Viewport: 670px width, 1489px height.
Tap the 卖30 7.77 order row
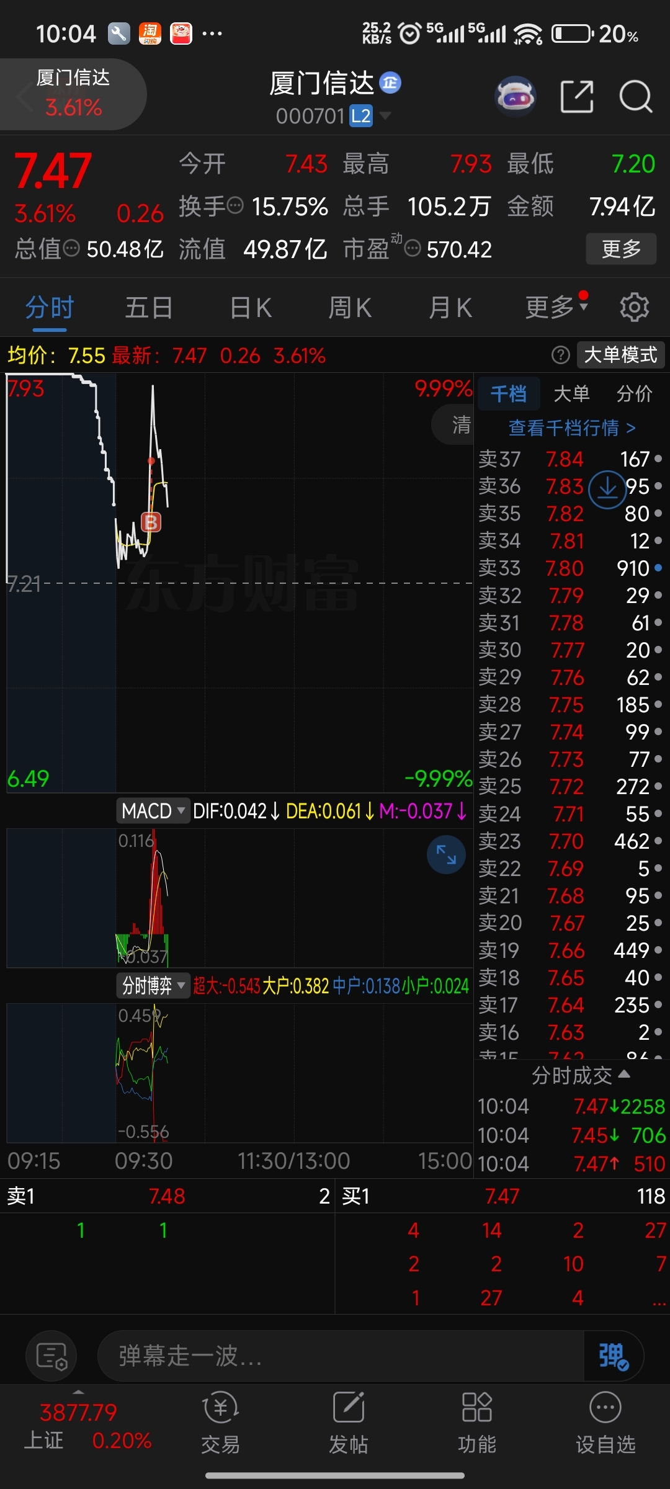(571, 650)
